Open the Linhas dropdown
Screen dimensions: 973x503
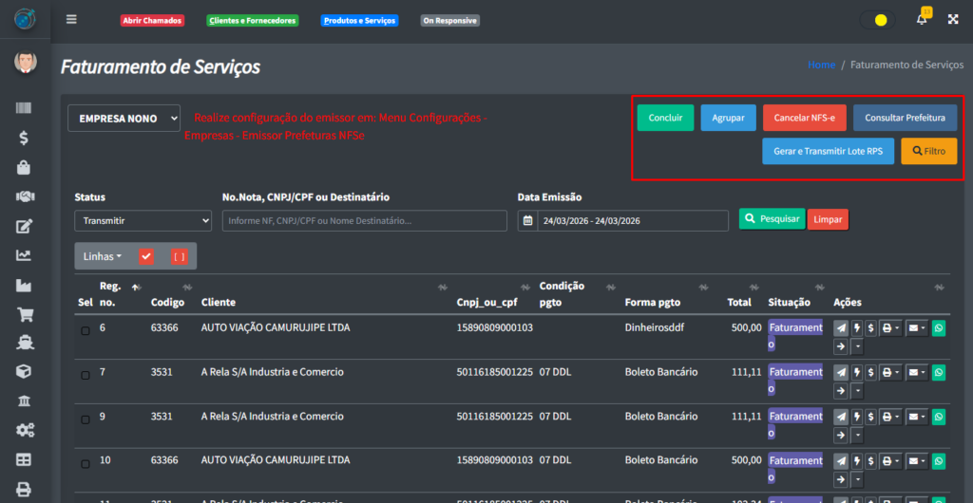[102, 256]
